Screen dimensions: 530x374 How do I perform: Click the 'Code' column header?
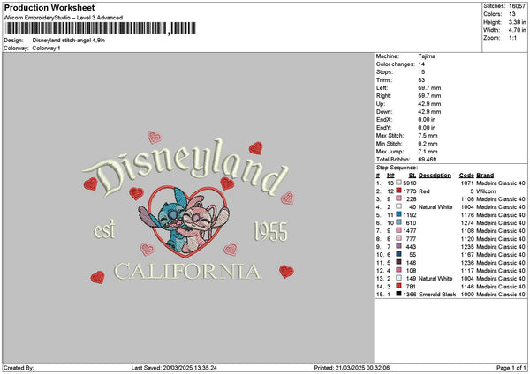point(466,176)
